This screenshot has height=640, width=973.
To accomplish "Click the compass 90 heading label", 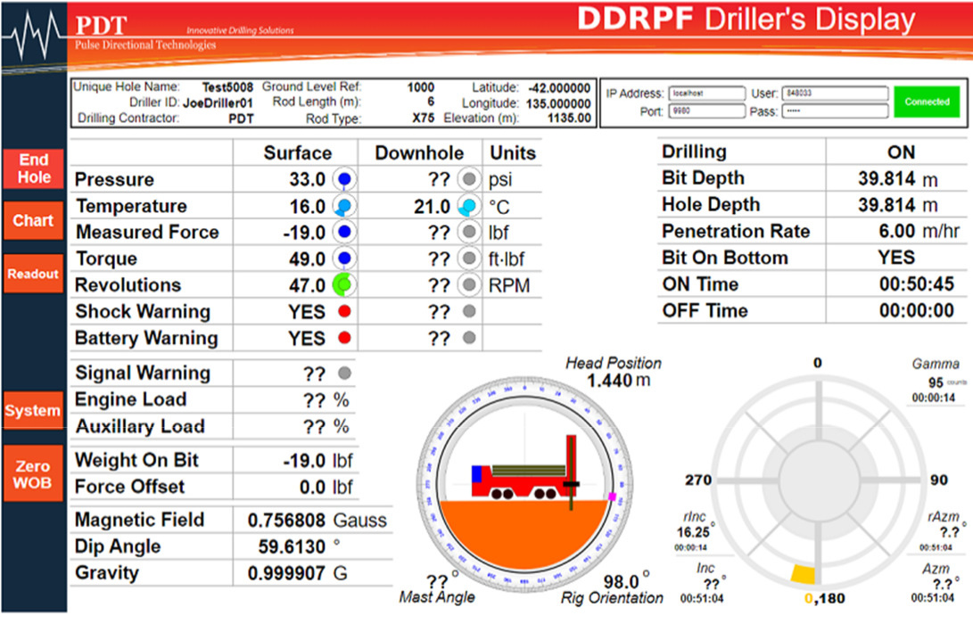I will pos(939,480).
